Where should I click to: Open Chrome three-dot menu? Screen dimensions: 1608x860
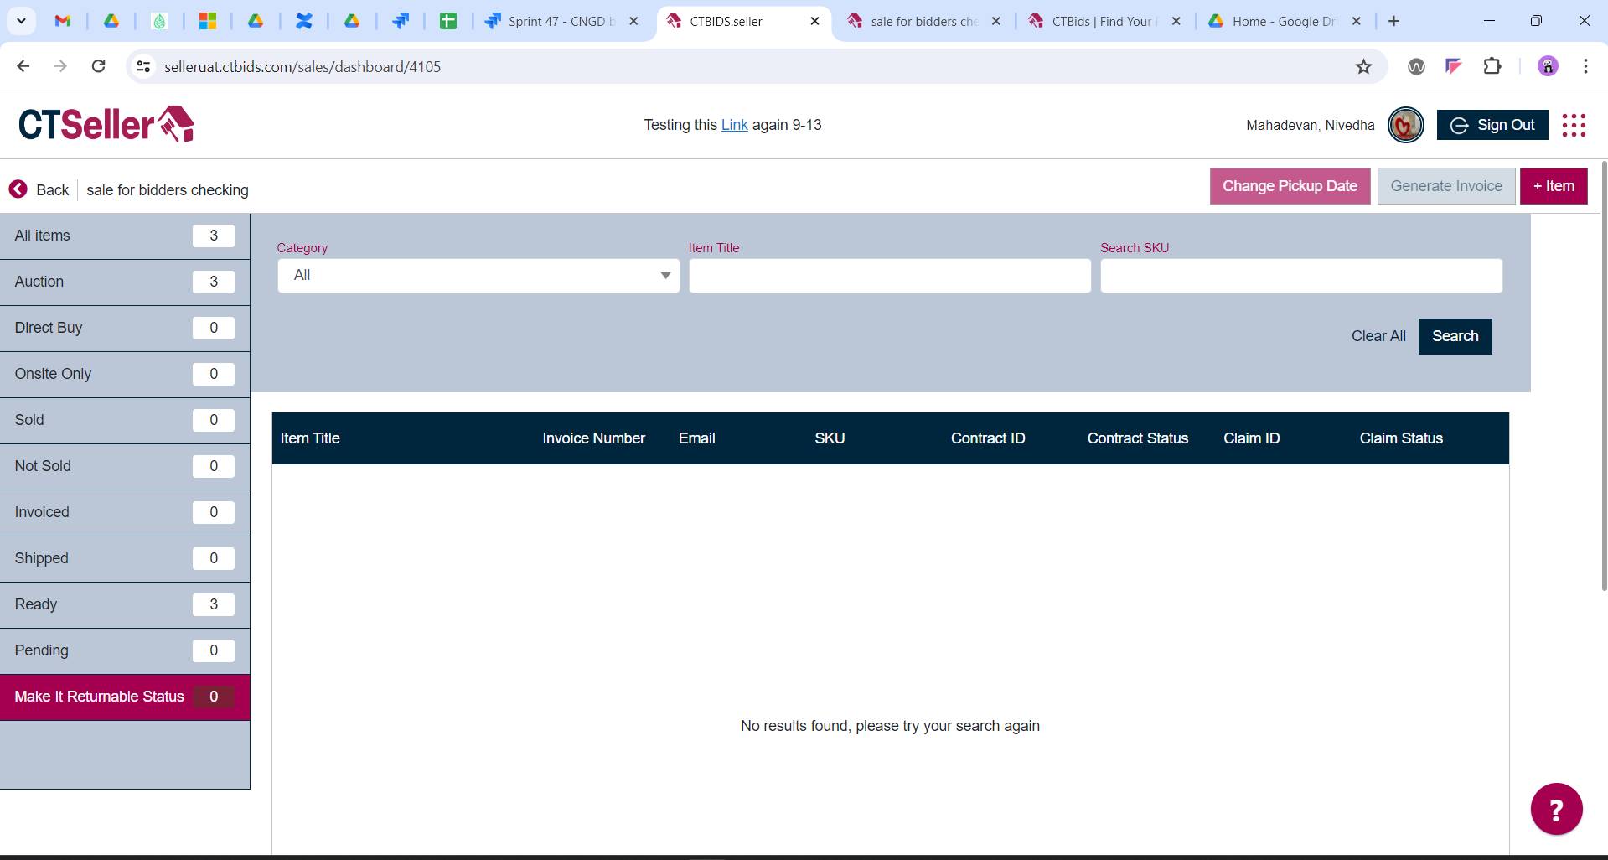[1585, 67]
